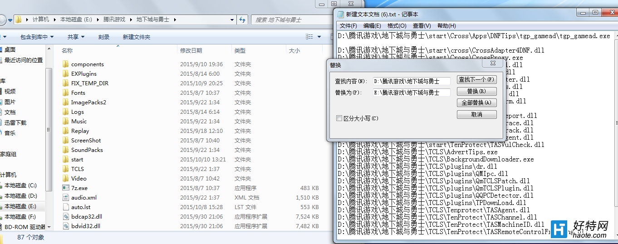Select 本地磁盘 (F:) in navigation pane
This screenshot has height=244, width=618.
[20, 217]
